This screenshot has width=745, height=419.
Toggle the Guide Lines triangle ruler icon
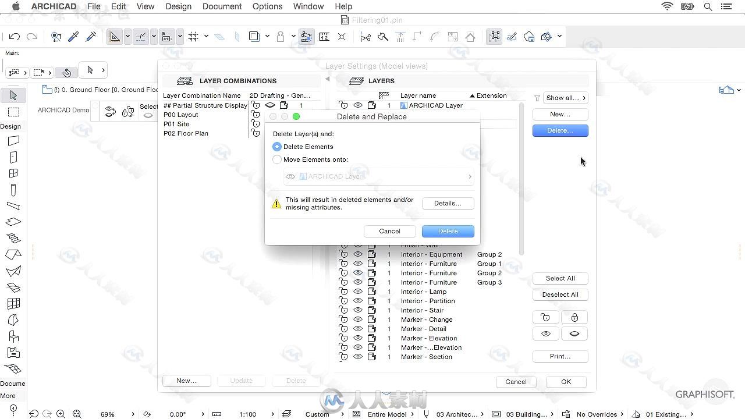coord(115,37)
